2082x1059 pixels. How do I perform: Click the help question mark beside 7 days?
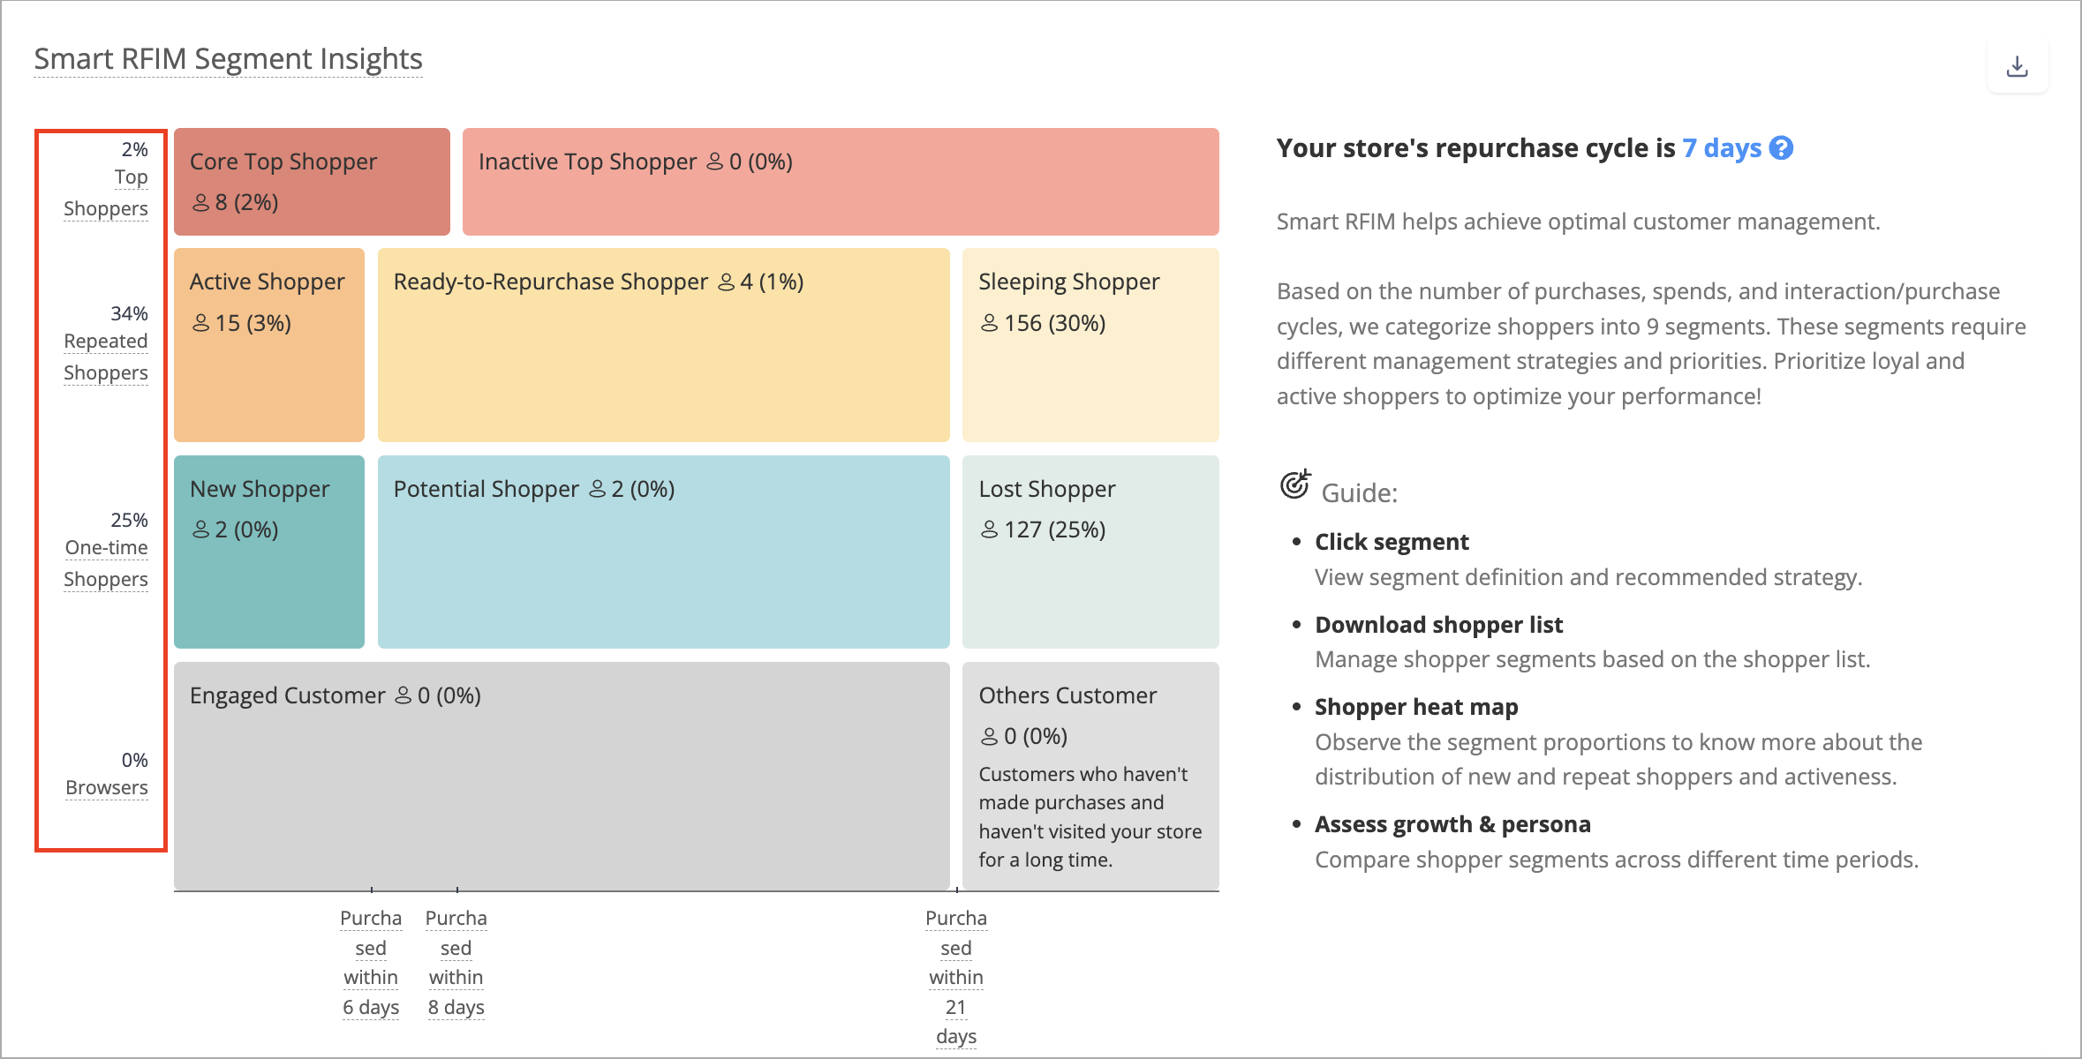click(1782, 148)
